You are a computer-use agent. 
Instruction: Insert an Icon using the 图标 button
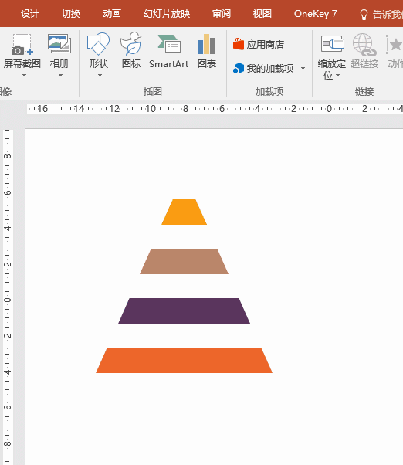131,43
